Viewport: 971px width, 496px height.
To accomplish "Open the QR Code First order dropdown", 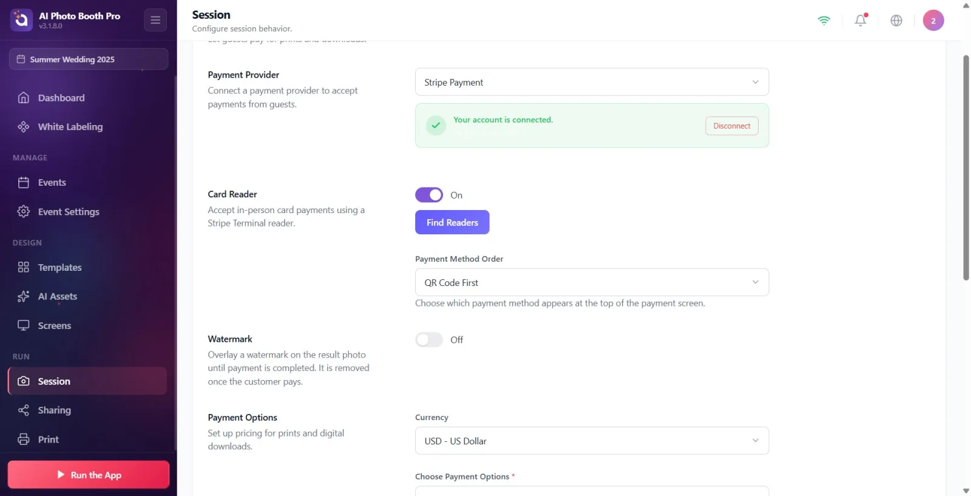I will (x=592, y=282).
